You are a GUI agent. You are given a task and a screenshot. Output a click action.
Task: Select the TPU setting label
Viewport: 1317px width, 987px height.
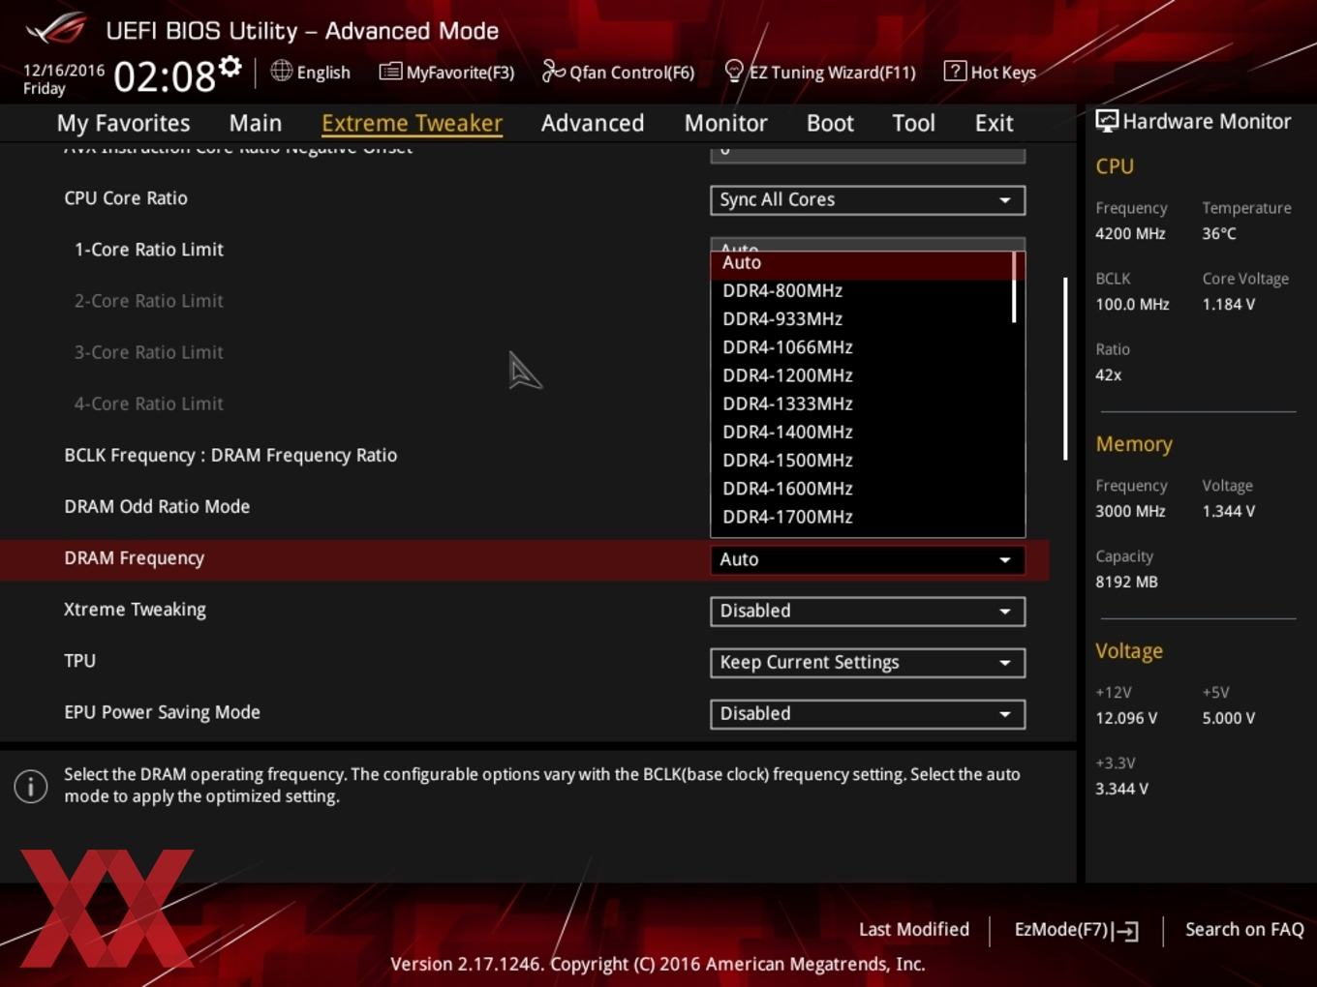pyautogui.click(x=79, y=661)
